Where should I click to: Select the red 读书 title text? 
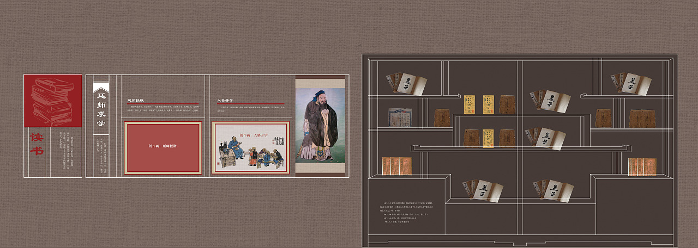(x=36, y=145)
